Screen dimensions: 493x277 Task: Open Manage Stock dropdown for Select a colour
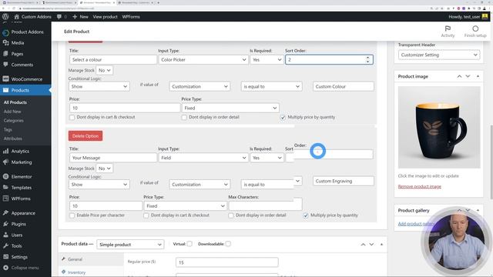(105, 70)
